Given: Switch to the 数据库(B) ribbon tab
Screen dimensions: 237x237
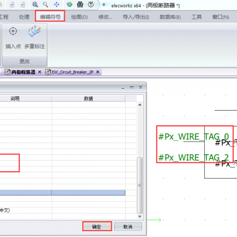Looking at the screenshot, I should (170, 17).
